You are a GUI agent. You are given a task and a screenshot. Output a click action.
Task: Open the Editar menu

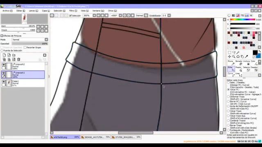click(21, 11)
